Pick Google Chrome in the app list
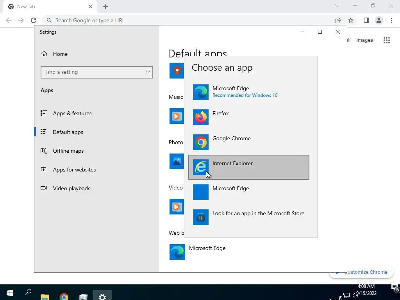The image size is (400, 300). pos(249,142)
